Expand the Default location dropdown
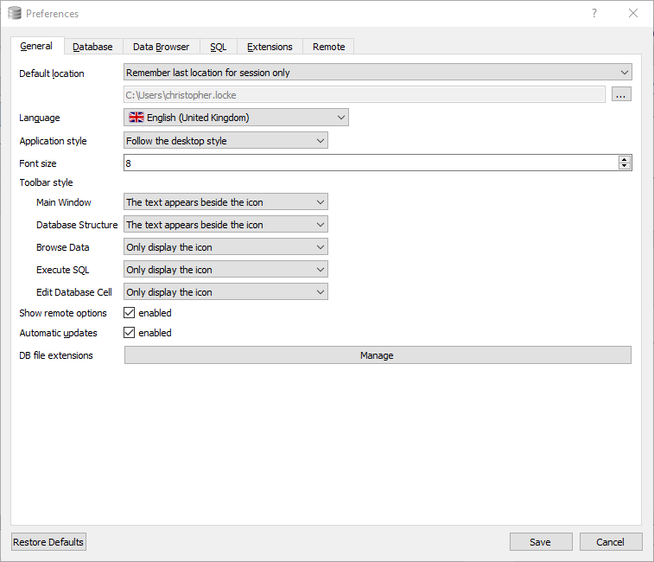This screenshot has height=562, width=654. point(378,73)
